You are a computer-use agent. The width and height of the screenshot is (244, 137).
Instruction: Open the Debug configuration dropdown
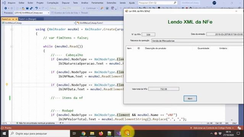55,8
